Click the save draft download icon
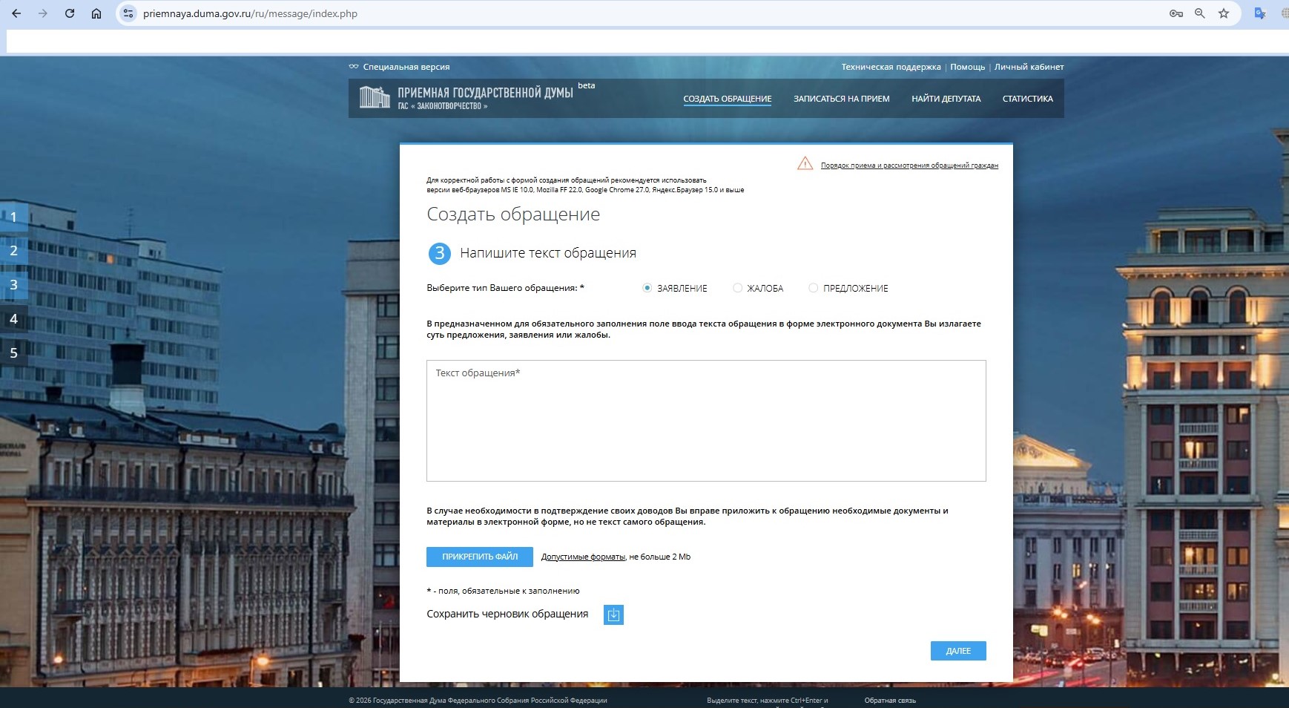Image resolution: width=1289 pixels, height=708 pixels. click(x=613, y=614)
